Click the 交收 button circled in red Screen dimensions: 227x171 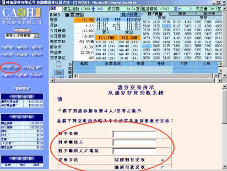tap(11, 68)
